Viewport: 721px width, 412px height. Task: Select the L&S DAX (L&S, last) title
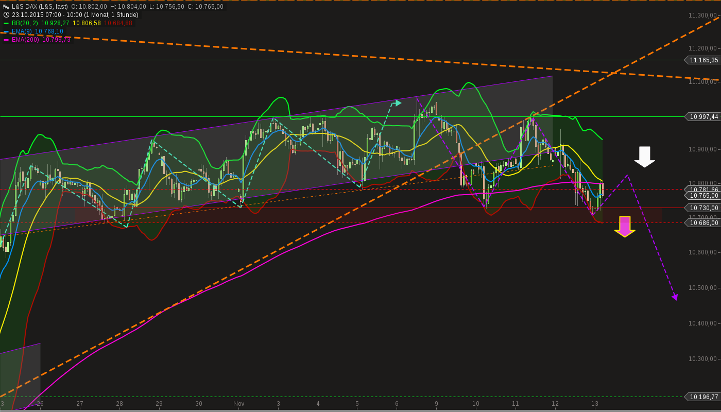click(40, 7)
